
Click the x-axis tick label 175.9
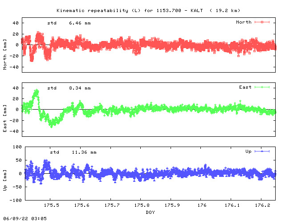coord(172,205)
